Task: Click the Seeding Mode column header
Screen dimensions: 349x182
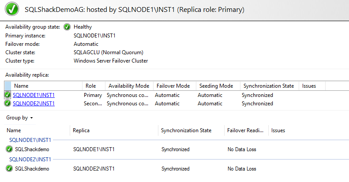Action: 216,86
